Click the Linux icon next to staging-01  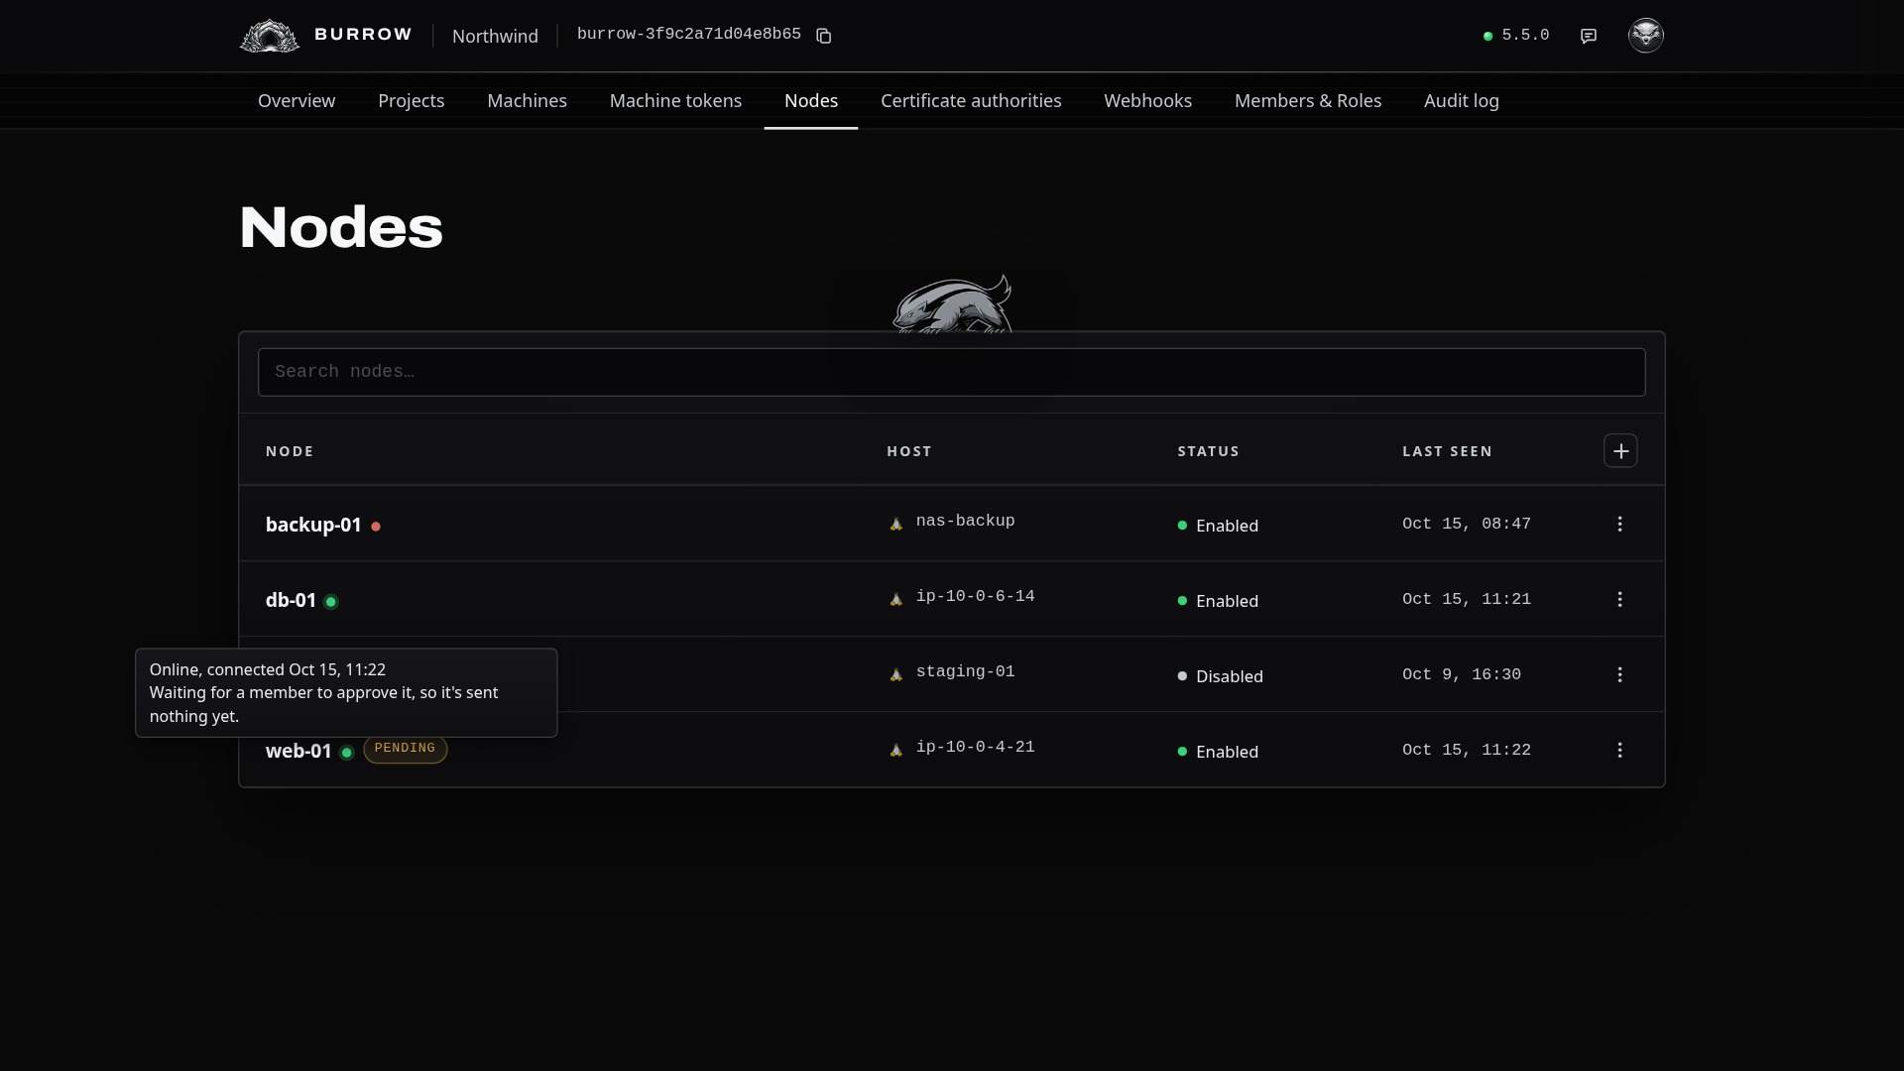pyautogui.click(x=896, y=674)
